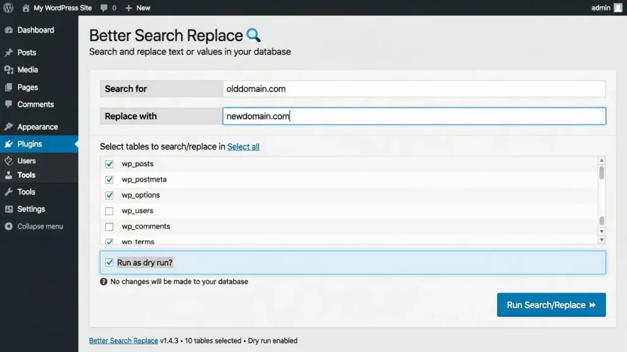Click the magnifying glass logo beside title
Viewport: 627px width, 352px height.
tap(253, 35)
